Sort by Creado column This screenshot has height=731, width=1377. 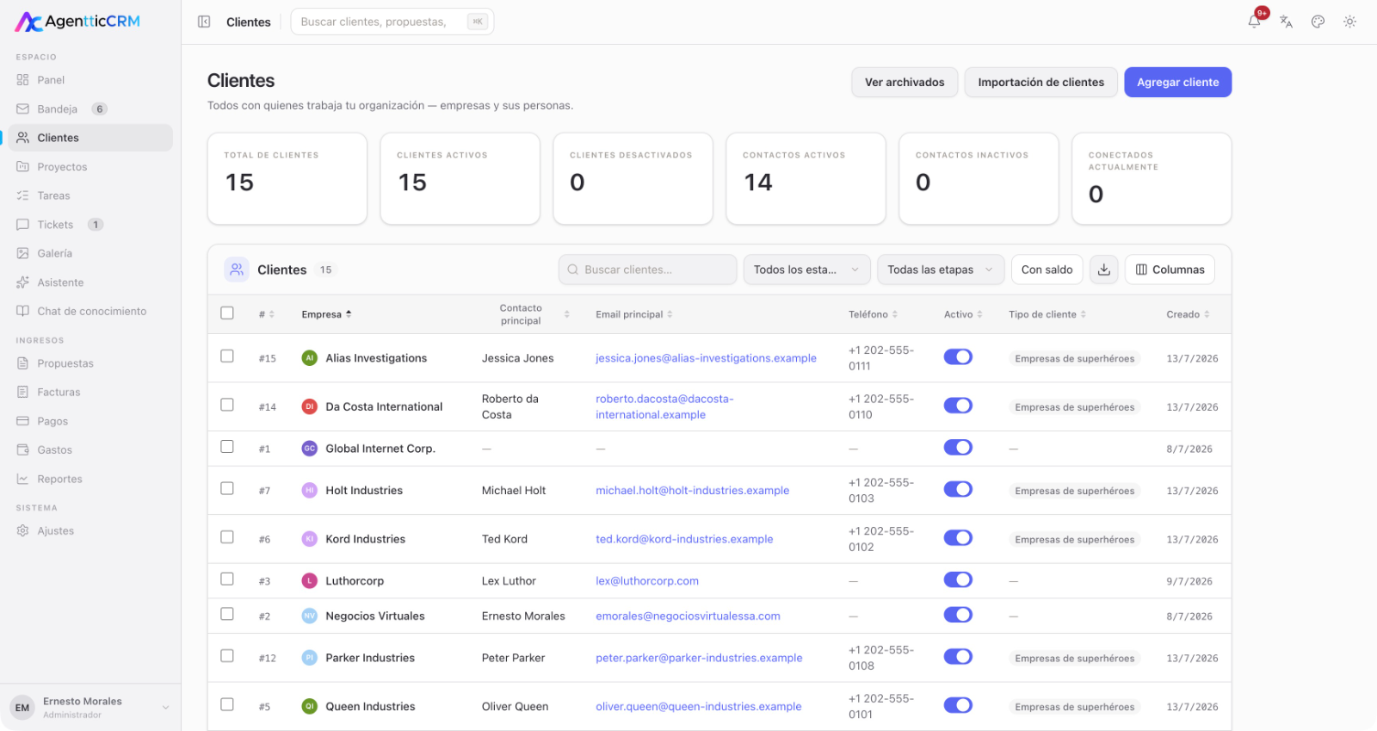[1189, 314]
